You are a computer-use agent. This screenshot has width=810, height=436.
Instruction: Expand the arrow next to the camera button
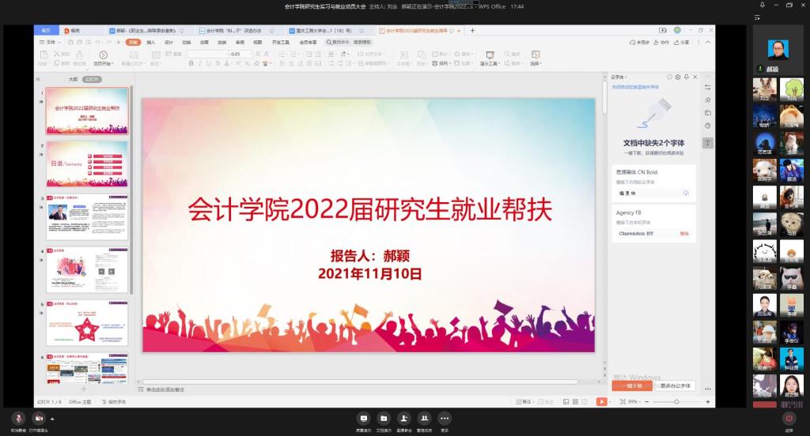point(52,418)
